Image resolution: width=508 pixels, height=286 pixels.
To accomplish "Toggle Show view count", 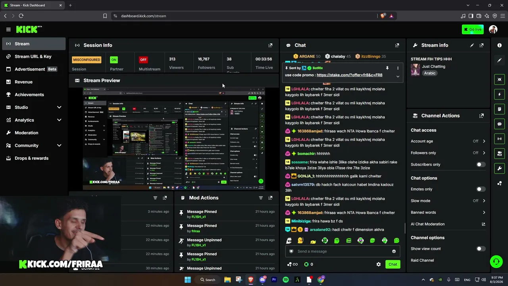I will (x=481, y=249).
